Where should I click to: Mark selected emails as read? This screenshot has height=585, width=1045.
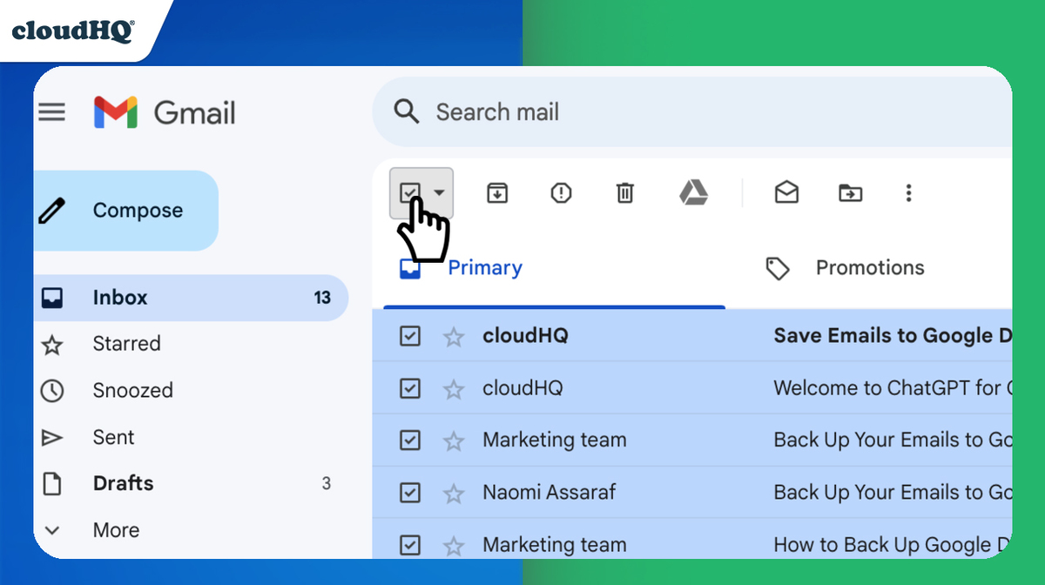click(786, 193)
